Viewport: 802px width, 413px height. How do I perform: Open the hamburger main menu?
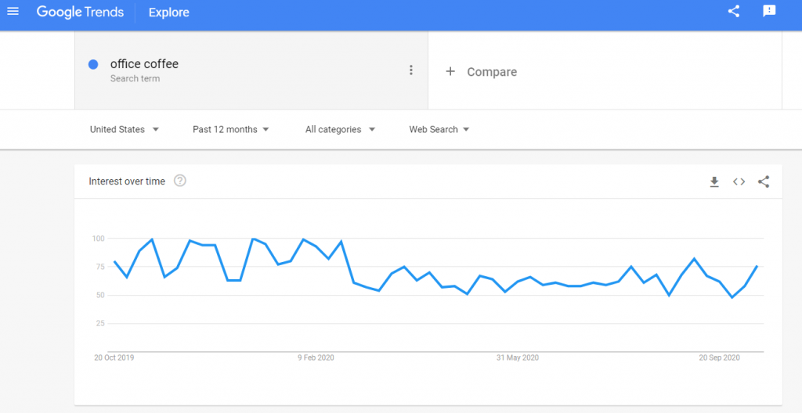click(x=13, y=11)
